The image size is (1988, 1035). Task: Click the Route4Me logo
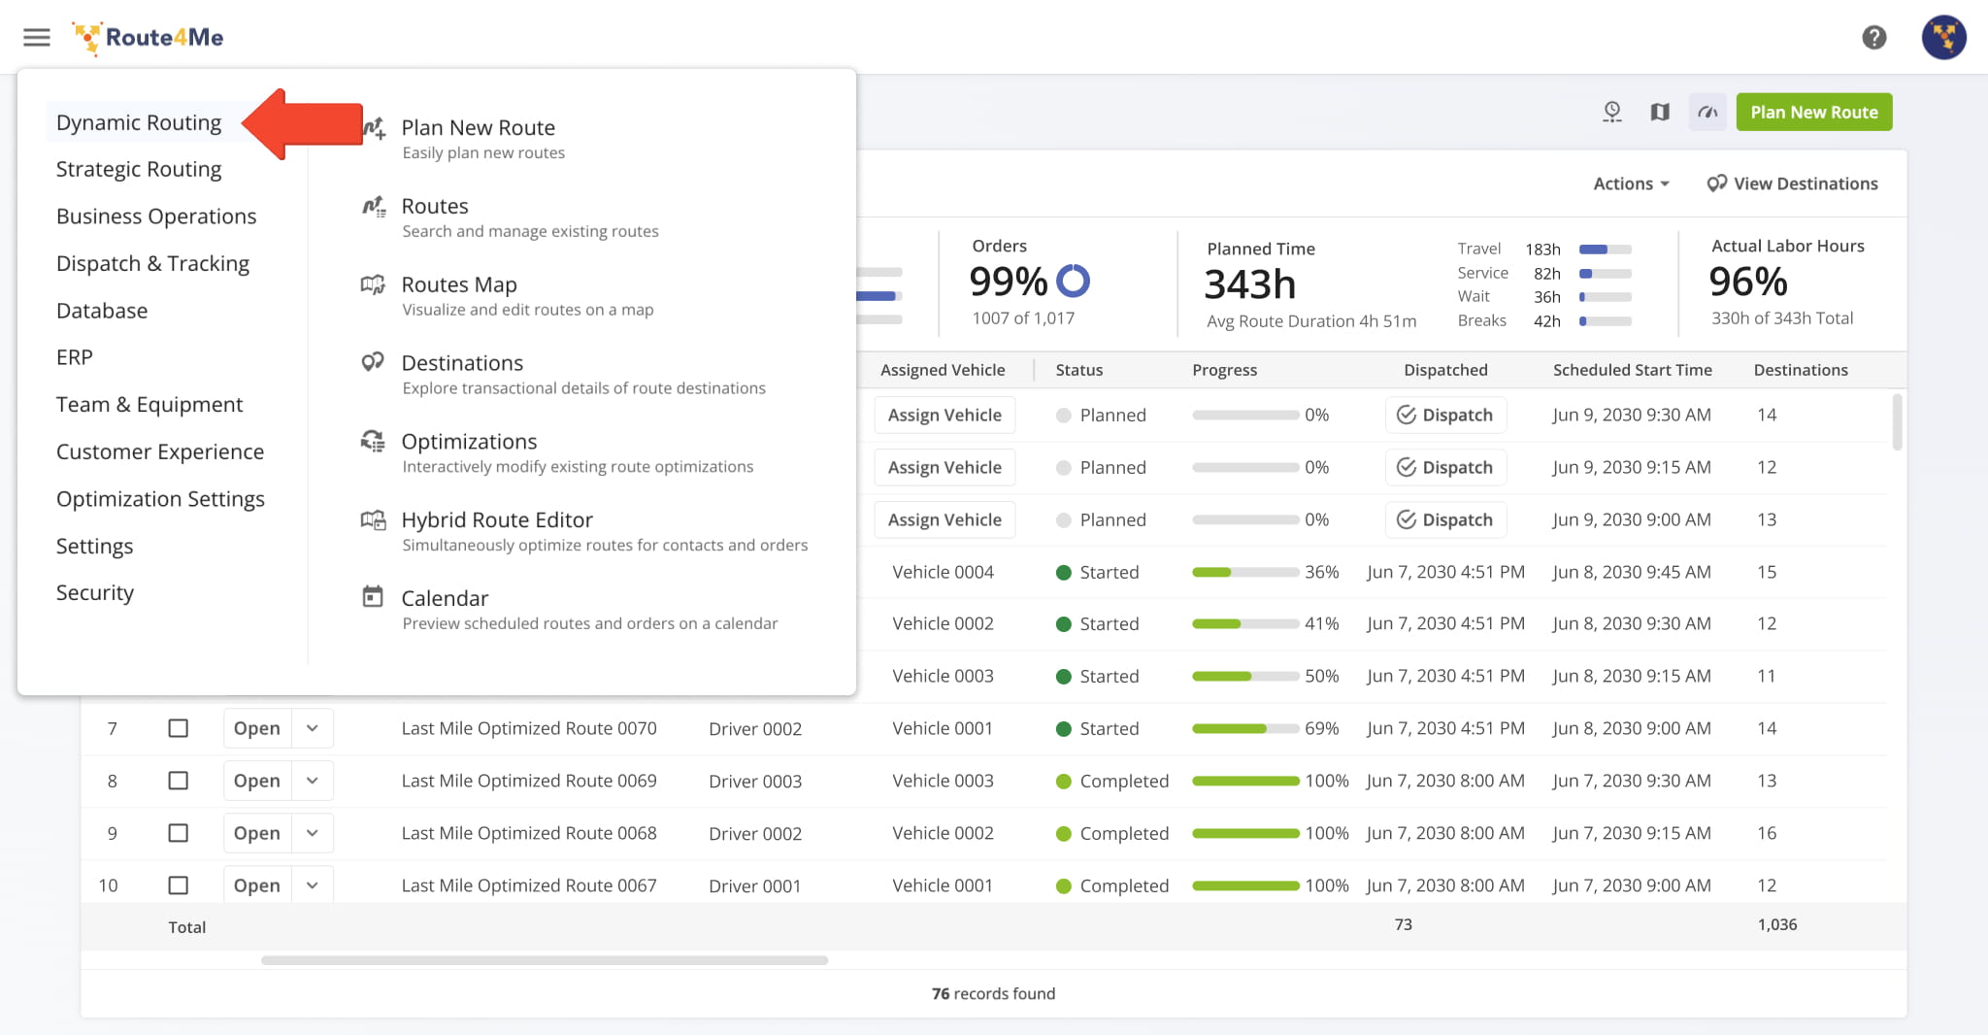pos(149,38)
